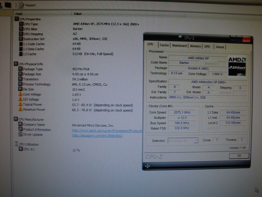Click the L1 Data Cache row icon
This screenshot has width=262, height=197.
click(21, 49)
